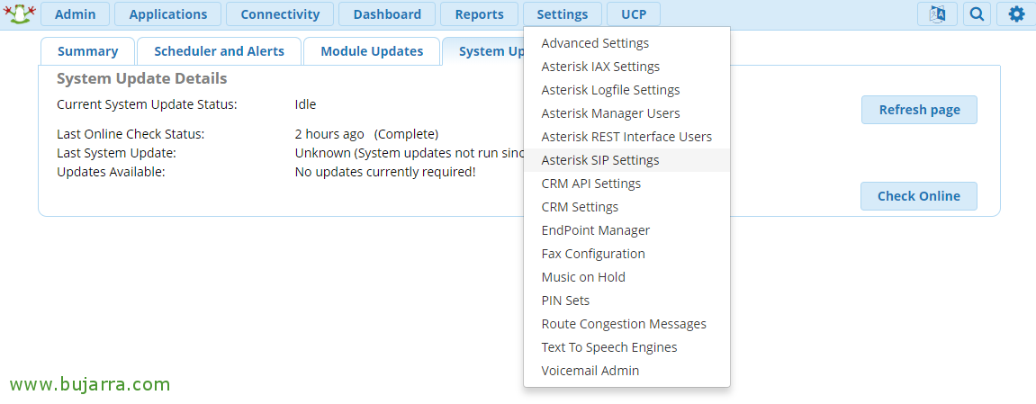Select the System Updates tab
This screenshot has height=404, width=1036.
[483, 51]
